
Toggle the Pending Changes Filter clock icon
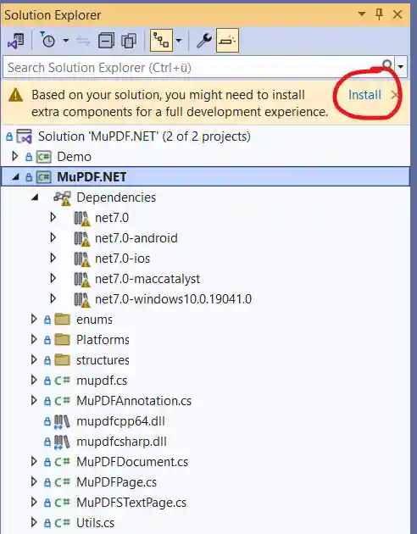click(47, 40)
